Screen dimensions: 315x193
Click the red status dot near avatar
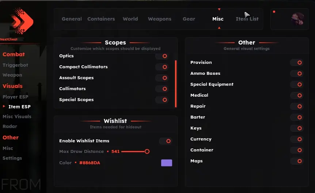(274, 12)
